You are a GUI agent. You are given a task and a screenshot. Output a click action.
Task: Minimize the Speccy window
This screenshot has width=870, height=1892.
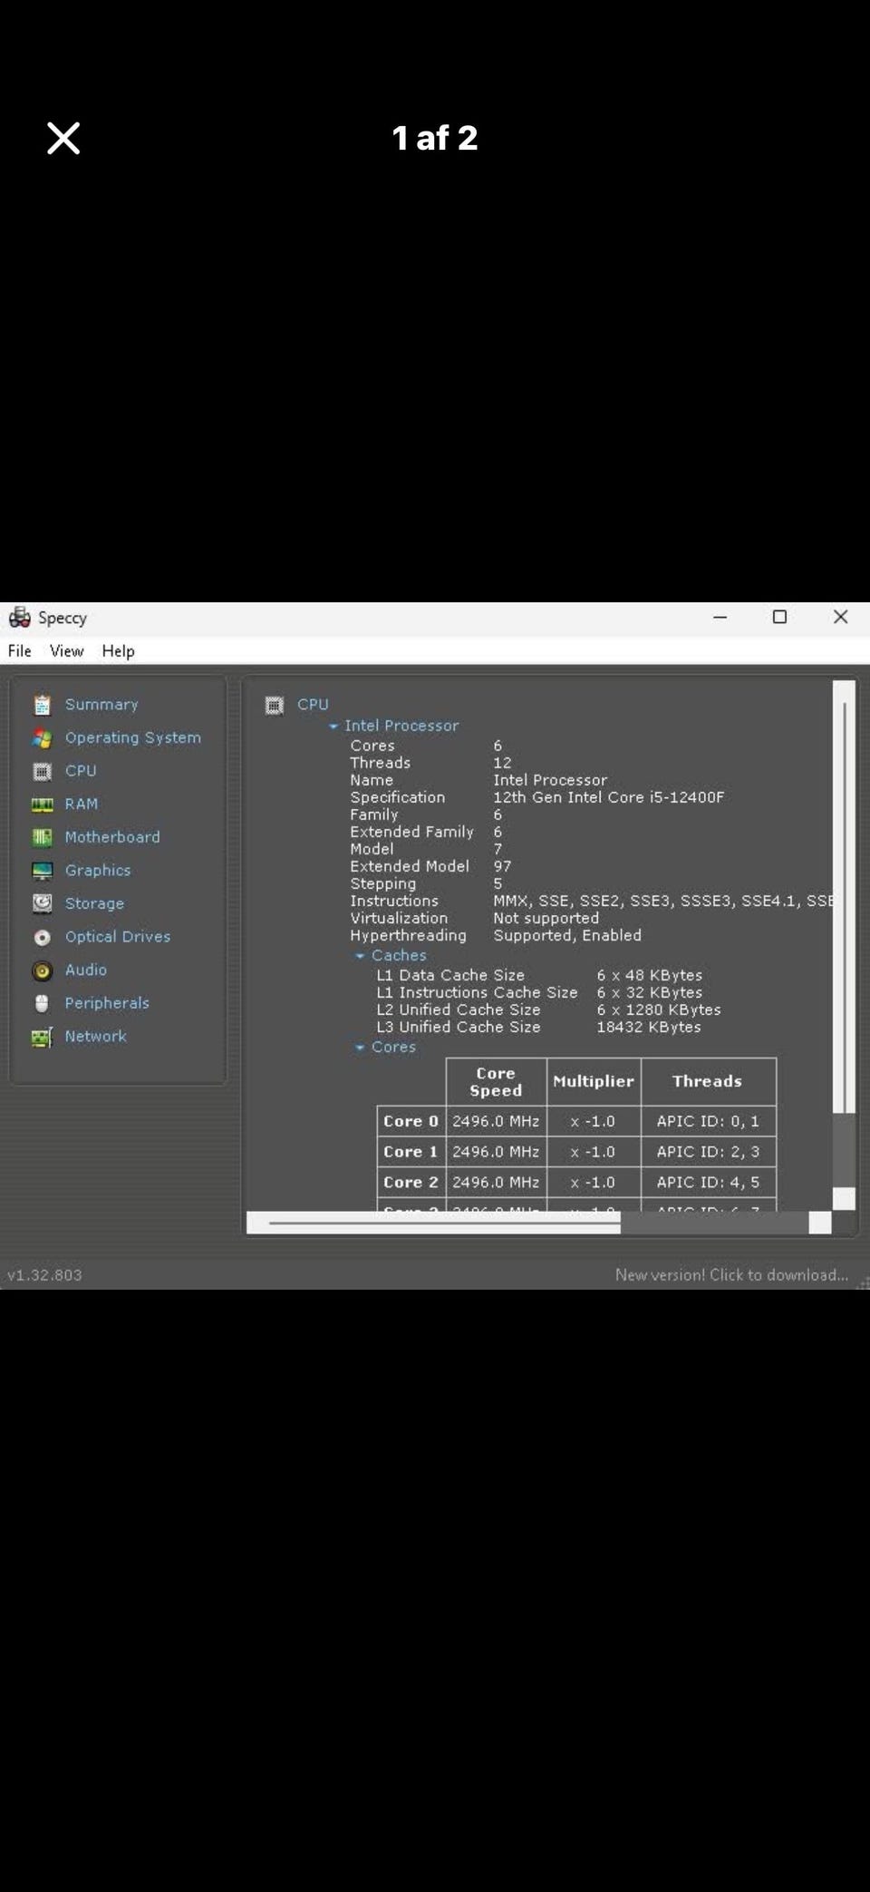(x=720, y=618)
